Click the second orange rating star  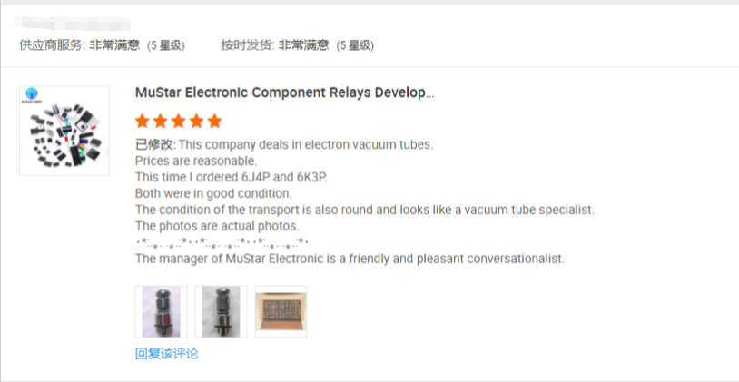(161, 121)
